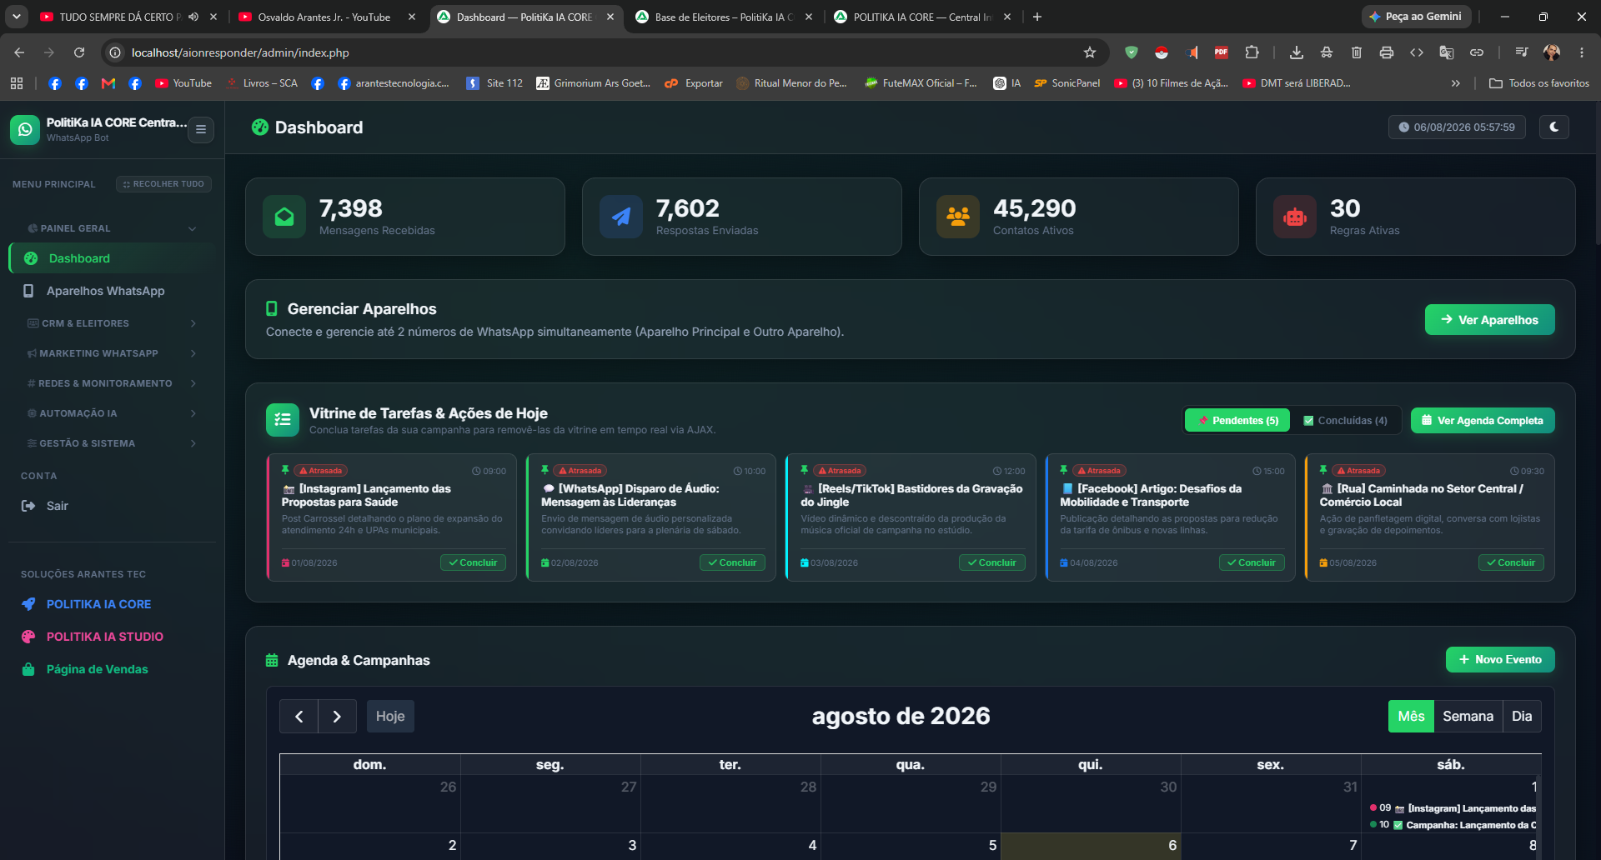Click the Agenda & Campanhas calendar icon

[272, 660]
